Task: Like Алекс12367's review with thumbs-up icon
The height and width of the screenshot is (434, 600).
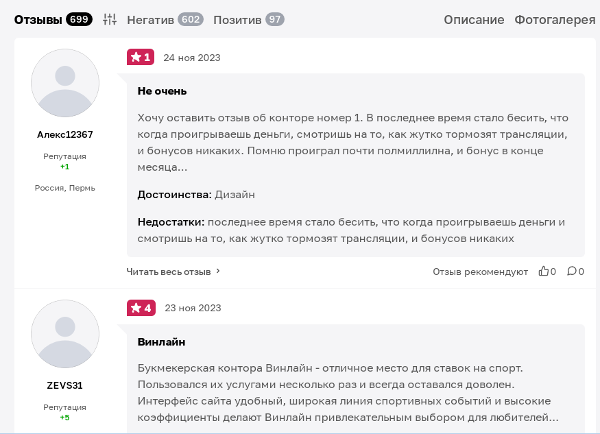Action: (544, 272)
